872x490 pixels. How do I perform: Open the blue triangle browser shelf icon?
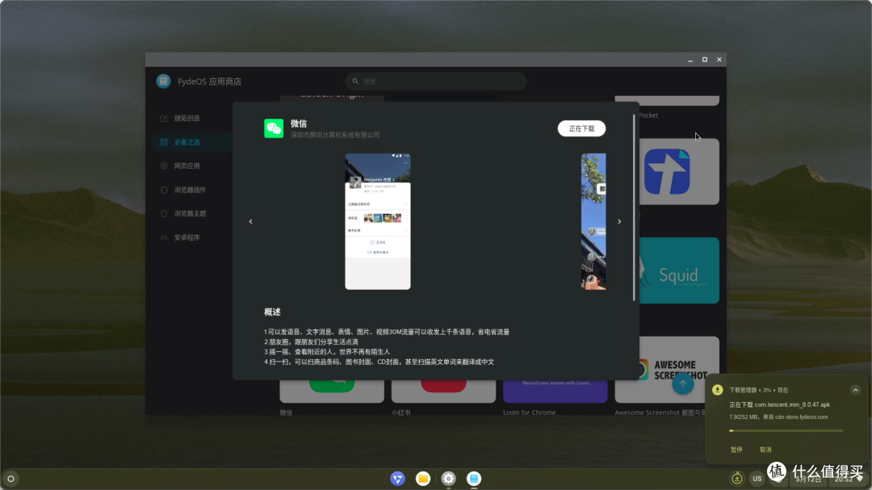click(x=397, y=479)
